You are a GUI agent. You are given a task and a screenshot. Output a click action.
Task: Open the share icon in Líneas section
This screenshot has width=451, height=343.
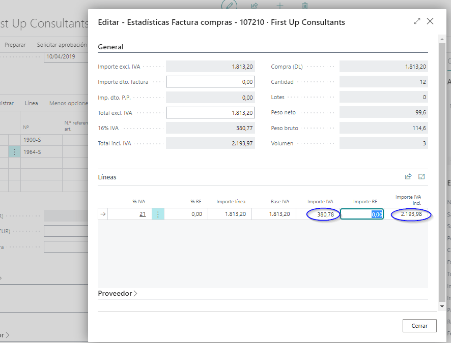tap(408, 177)
